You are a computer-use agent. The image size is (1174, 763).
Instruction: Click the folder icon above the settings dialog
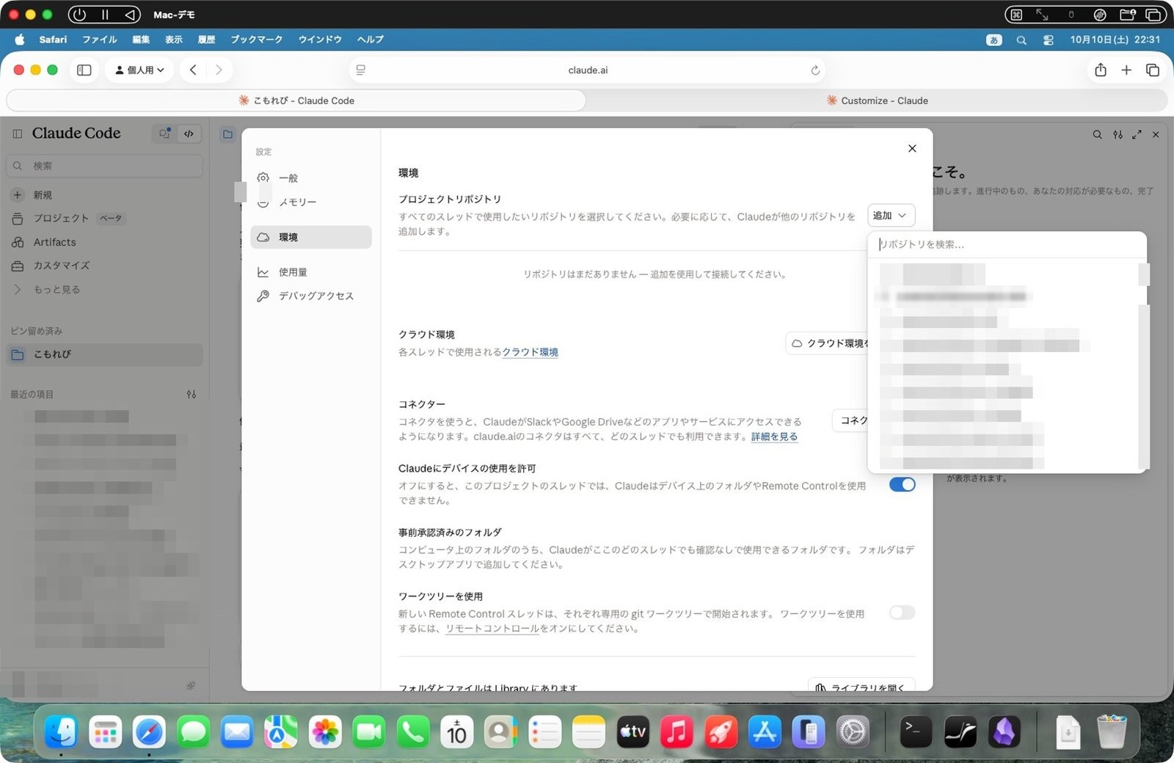tap(227, 134)
